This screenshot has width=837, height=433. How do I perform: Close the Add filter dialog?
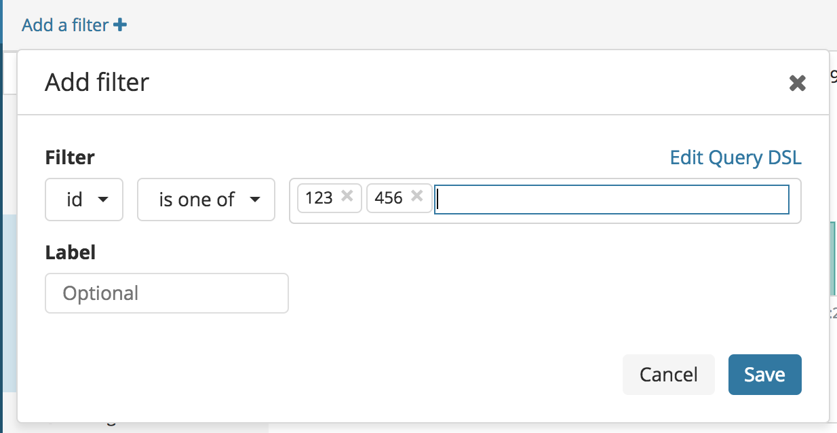click(797, 83)
